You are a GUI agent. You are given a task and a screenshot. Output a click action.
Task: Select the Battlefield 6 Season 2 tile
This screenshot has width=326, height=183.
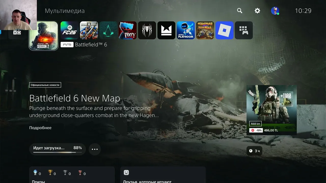pyautogui.click(x=44, y=36)
